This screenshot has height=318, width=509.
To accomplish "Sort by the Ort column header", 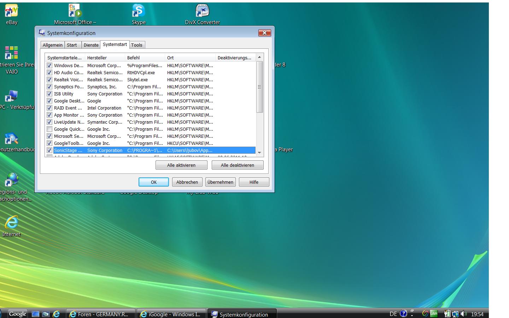I will (190, 58).
